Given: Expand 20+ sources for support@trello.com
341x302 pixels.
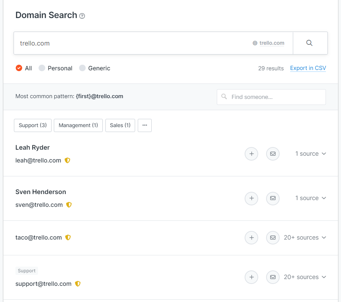Looking at the screenshot, I should pyautogui.click(x=304, y=277).
